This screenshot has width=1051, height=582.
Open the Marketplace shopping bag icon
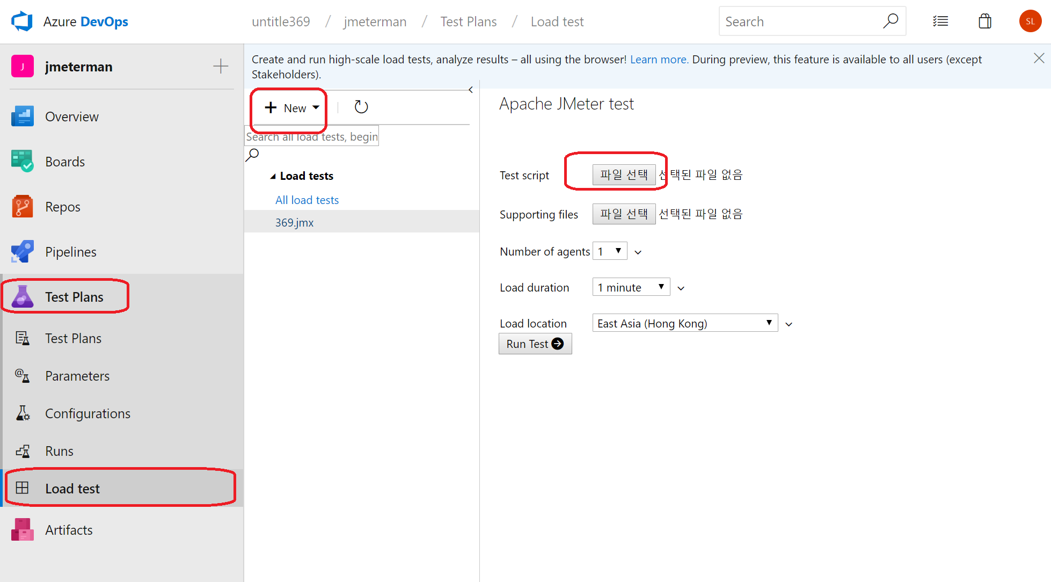pos(985,21)
